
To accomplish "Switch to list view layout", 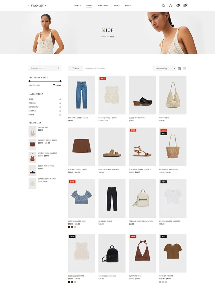I will pos(185,68).
